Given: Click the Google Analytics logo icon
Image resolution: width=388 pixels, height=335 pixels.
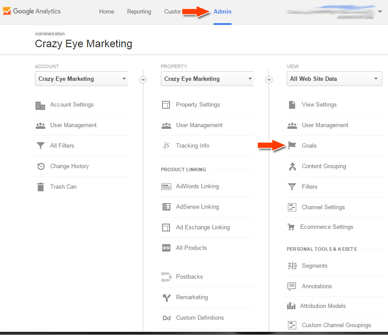Looking at the screenshot, I should 7,11.
